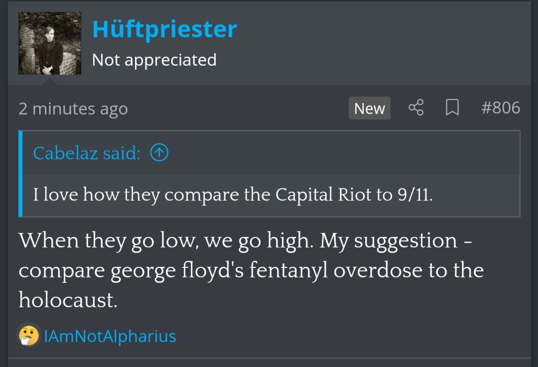The width and height of the screenshot is (538, 367).
Task: Bookmark this post using the bookmark icon
Action: click(452, 108)
